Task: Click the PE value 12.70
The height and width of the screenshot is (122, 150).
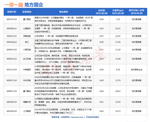Action: pos(118,80)
